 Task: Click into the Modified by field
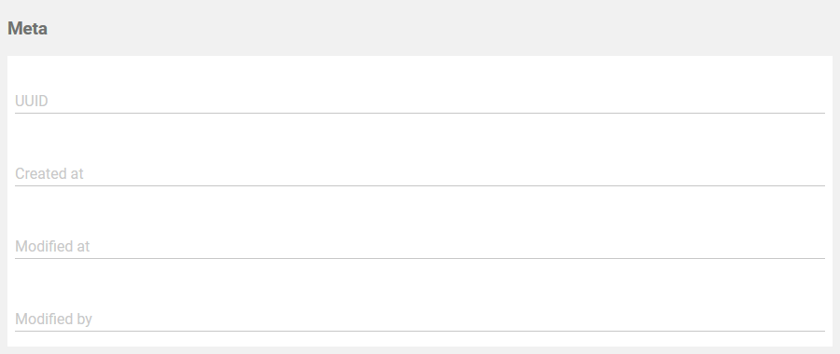[x=419, y=320]
